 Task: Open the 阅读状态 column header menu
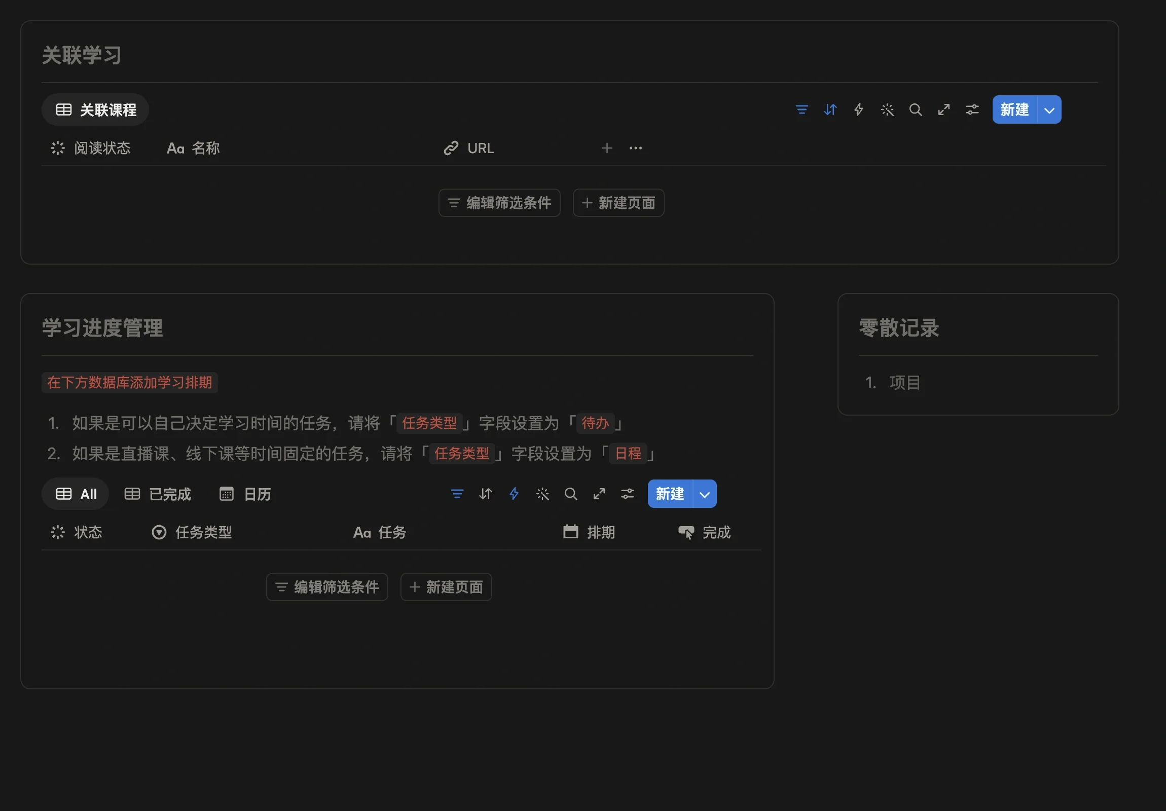(91, 148)
